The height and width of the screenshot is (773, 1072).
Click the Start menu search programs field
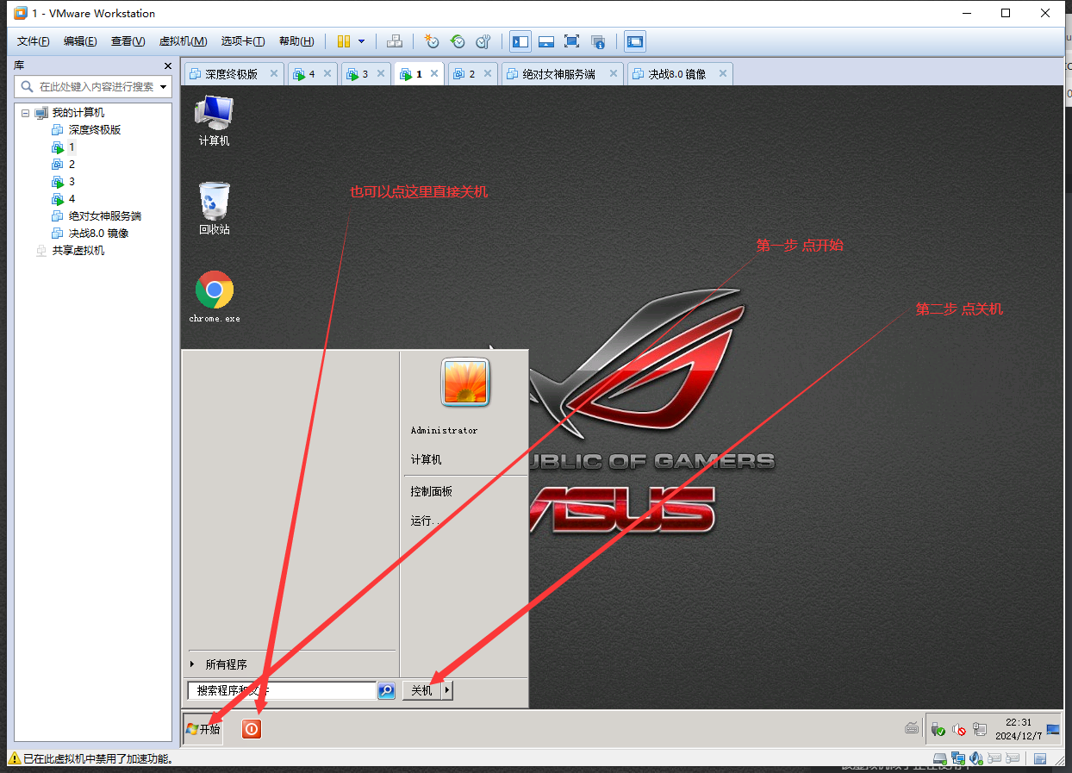[x=281, y=690]
